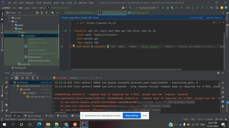The image size is (229, 128).
Task: Click Collapse All in Project panel header
Action: coord(47,13)
